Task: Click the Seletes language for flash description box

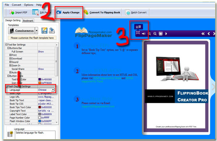Action: (35, 135)
